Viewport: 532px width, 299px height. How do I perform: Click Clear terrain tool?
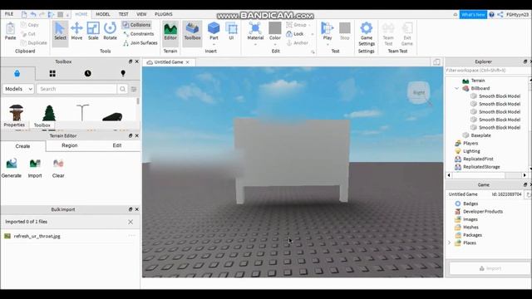pyautogui.click(x=58, y=168)
